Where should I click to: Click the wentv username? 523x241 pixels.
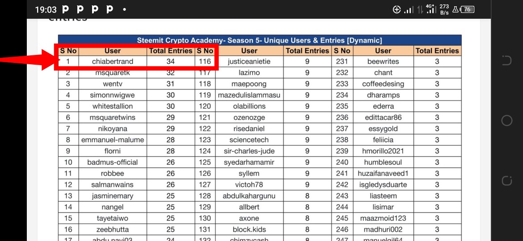pos(112,84)
